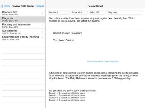
Task: Click the Score: 40% field
Action: point(79,12)
